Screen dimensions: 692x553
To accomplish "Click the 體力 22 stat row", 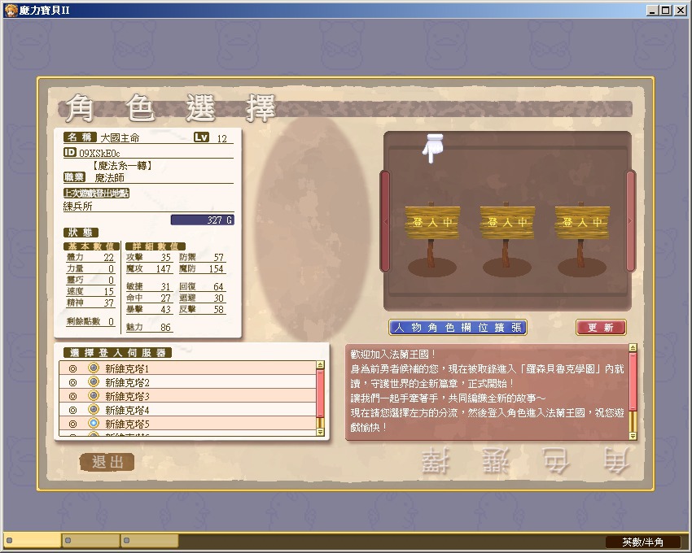I will pyautogui.click(x=90, y=257).
